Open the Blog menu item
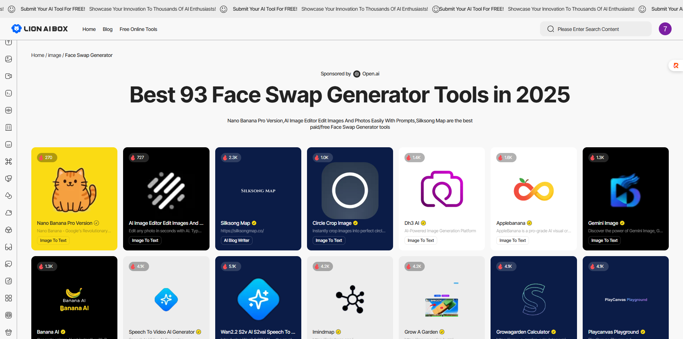This screenshot has width=683, height=339. click(x=107, y=29)
